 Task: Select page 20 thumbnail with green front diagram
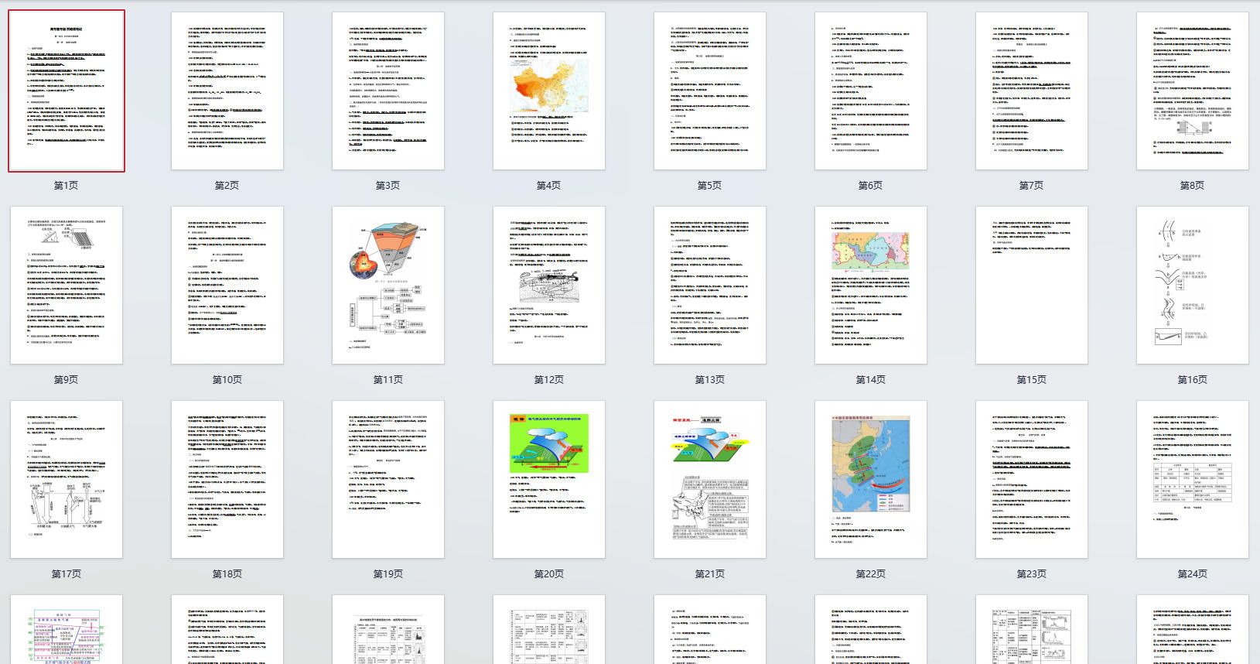coord(549,479)
